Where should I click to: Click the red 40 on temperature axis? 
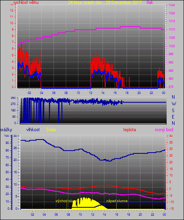(x=171, y=136)
